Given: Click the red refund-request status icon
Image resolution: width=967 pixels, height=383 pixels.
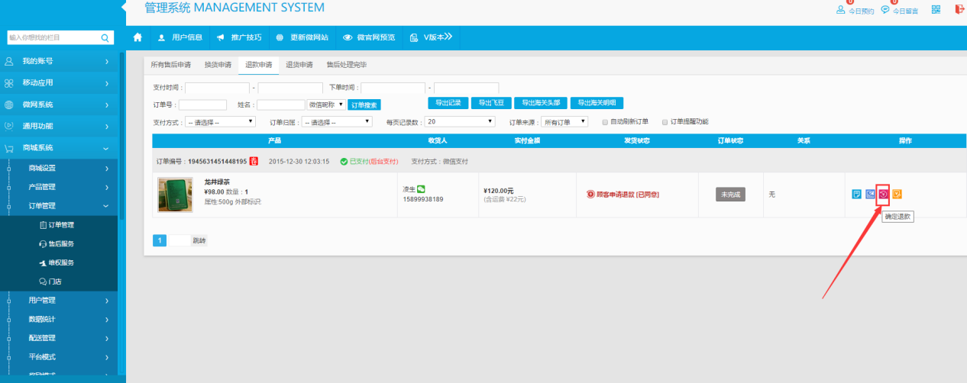Looking at the screenshot, I should 590,195.
